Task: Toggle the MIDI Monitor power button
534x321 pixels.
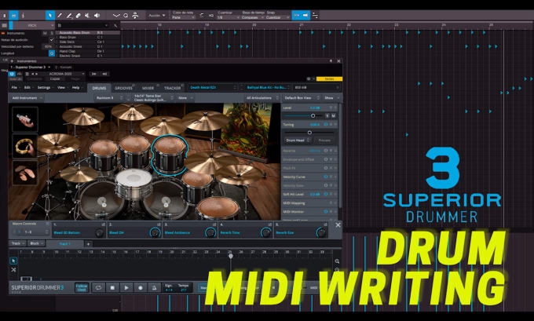Action: 326,211
